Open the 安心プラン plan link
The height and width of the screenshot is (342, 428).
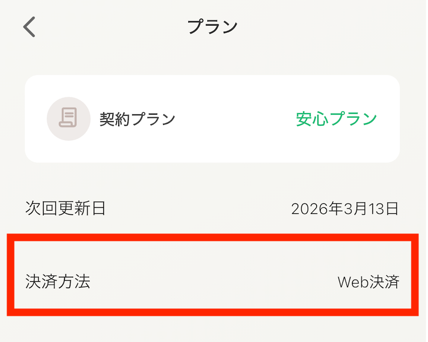click(x=336, y=119)
